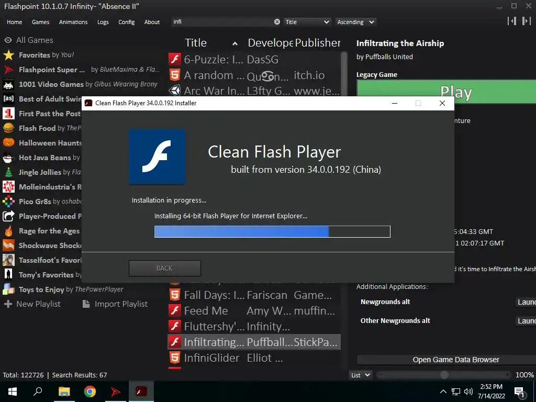Collapse the right sidebar with toolbar icon

pyautogui.click(x=526, y=21)
